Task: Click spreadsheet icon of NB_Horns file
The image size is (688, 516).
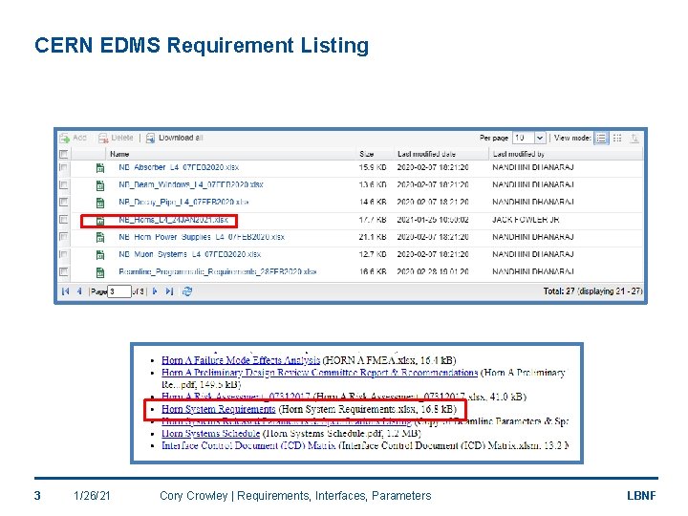Action: point(100,221)
